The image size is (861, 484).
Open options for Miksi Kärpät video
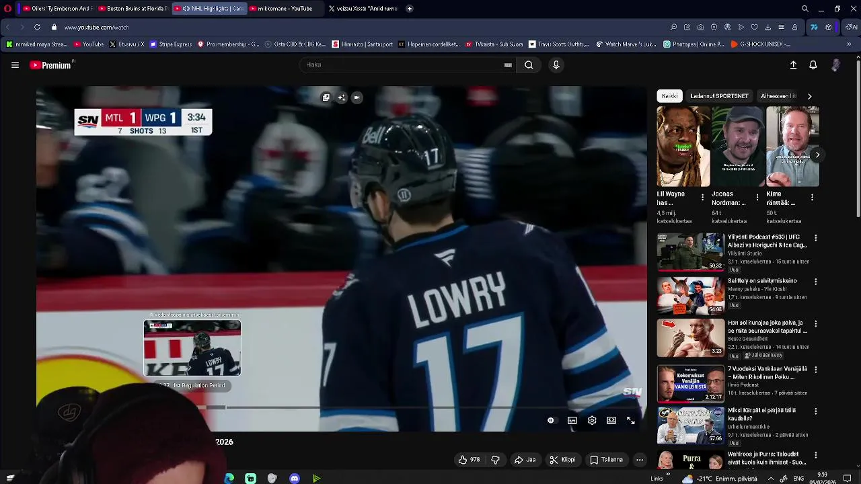[x=816, y=411]
